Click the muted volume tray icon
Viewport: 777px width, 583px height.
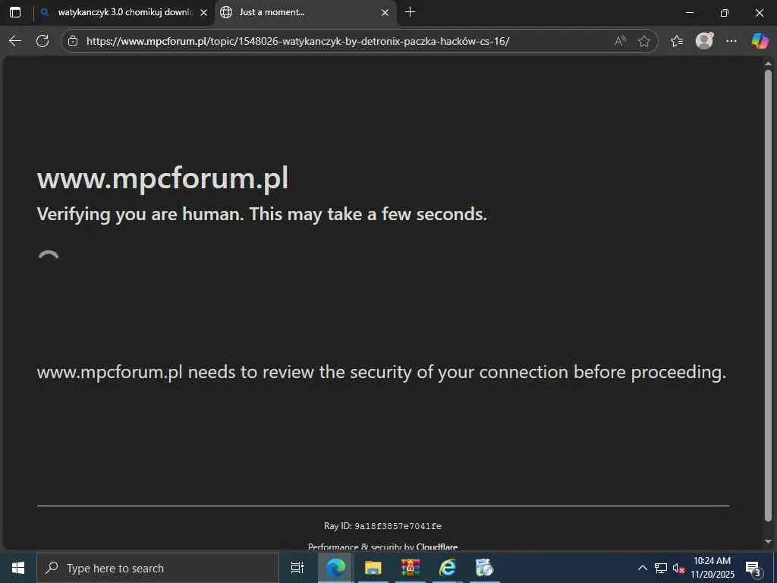pos(678,568)
